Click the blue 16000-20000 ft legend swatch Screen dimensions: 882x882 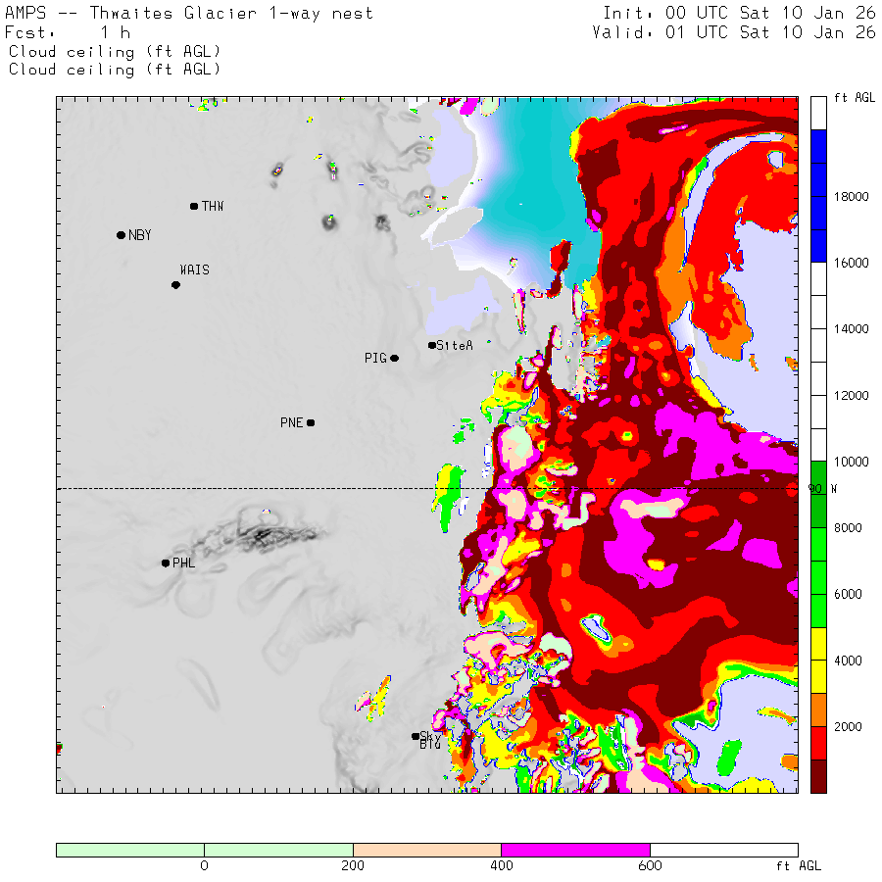point(818,196)
